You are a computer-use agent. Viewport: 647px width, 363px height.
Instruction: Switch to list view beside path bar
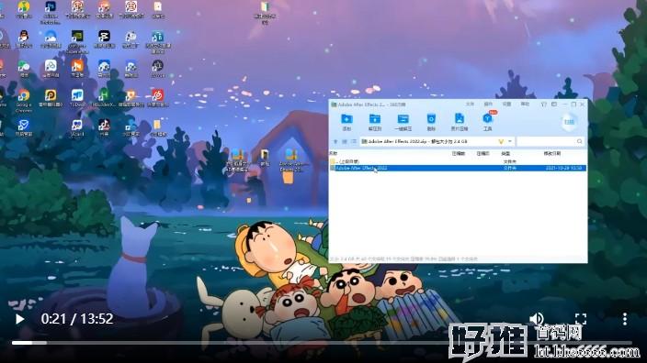click(x=354, y=141)
